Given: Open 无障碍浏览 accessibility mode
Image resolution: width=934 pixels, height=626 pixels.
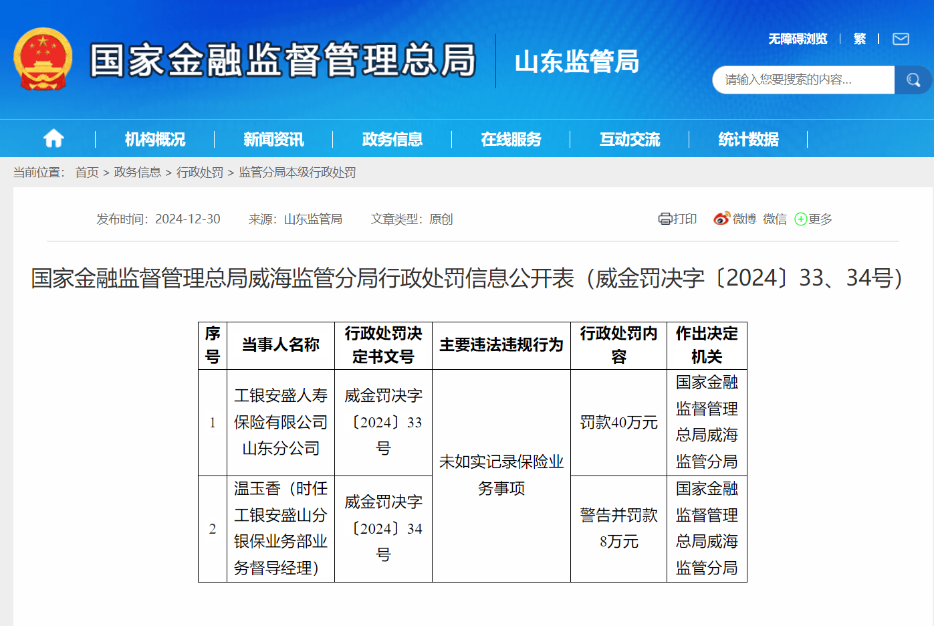Looking at the screenshot, I should [797, 39].
